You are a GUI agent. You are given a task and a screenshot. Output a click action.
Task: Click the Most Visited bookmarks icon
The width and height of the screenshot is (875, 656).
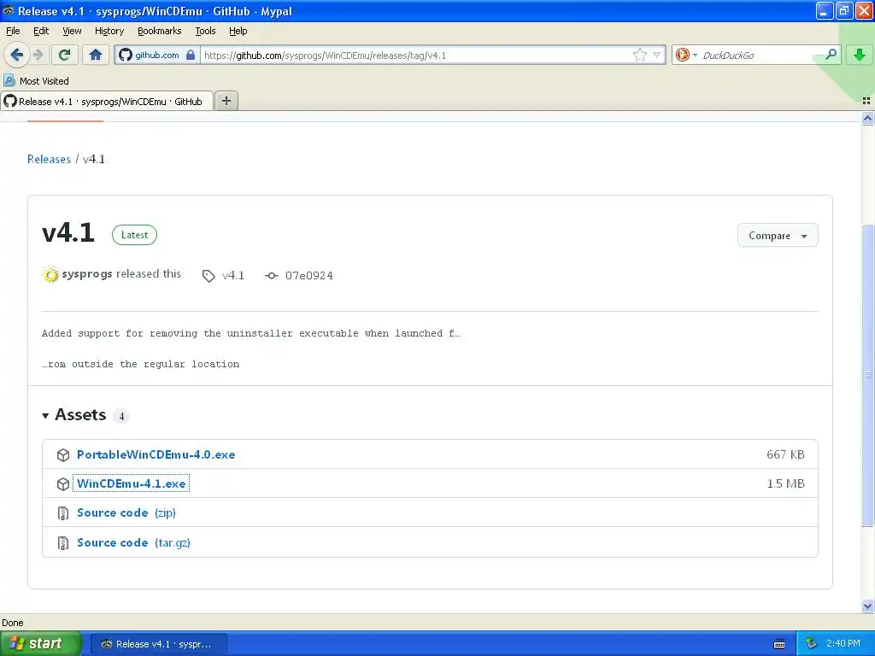click(9, 81)
